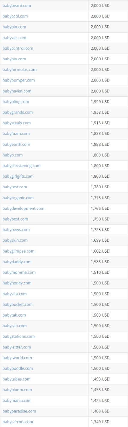Click the babynews.com link
This screenshot has width=128, height=427.
[x=16, y=230]
